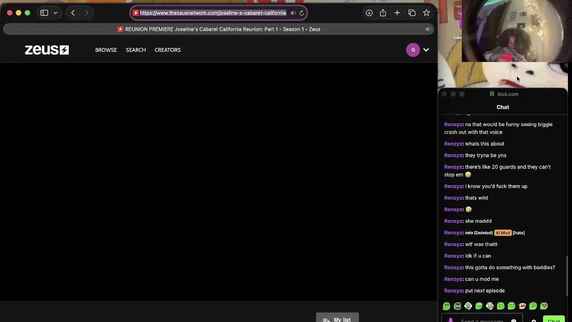Click the purple identity badge in message box

tap(450, 320)
